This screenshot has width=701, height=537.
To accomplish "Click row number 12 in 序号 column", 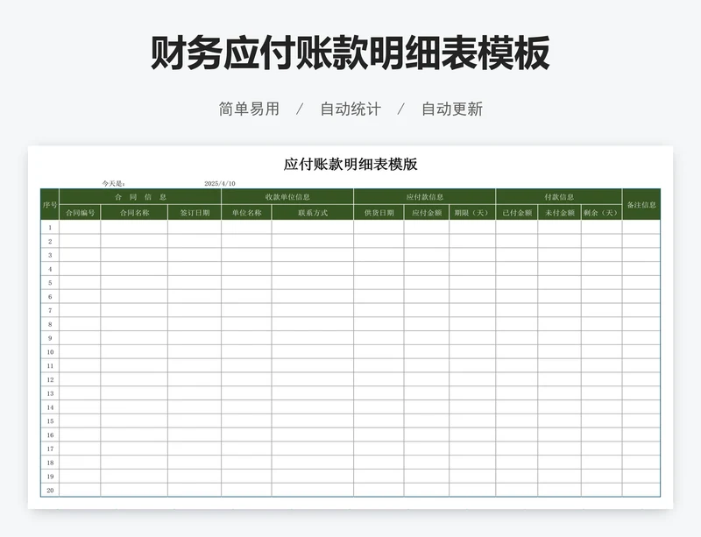I will coord(50,379).
